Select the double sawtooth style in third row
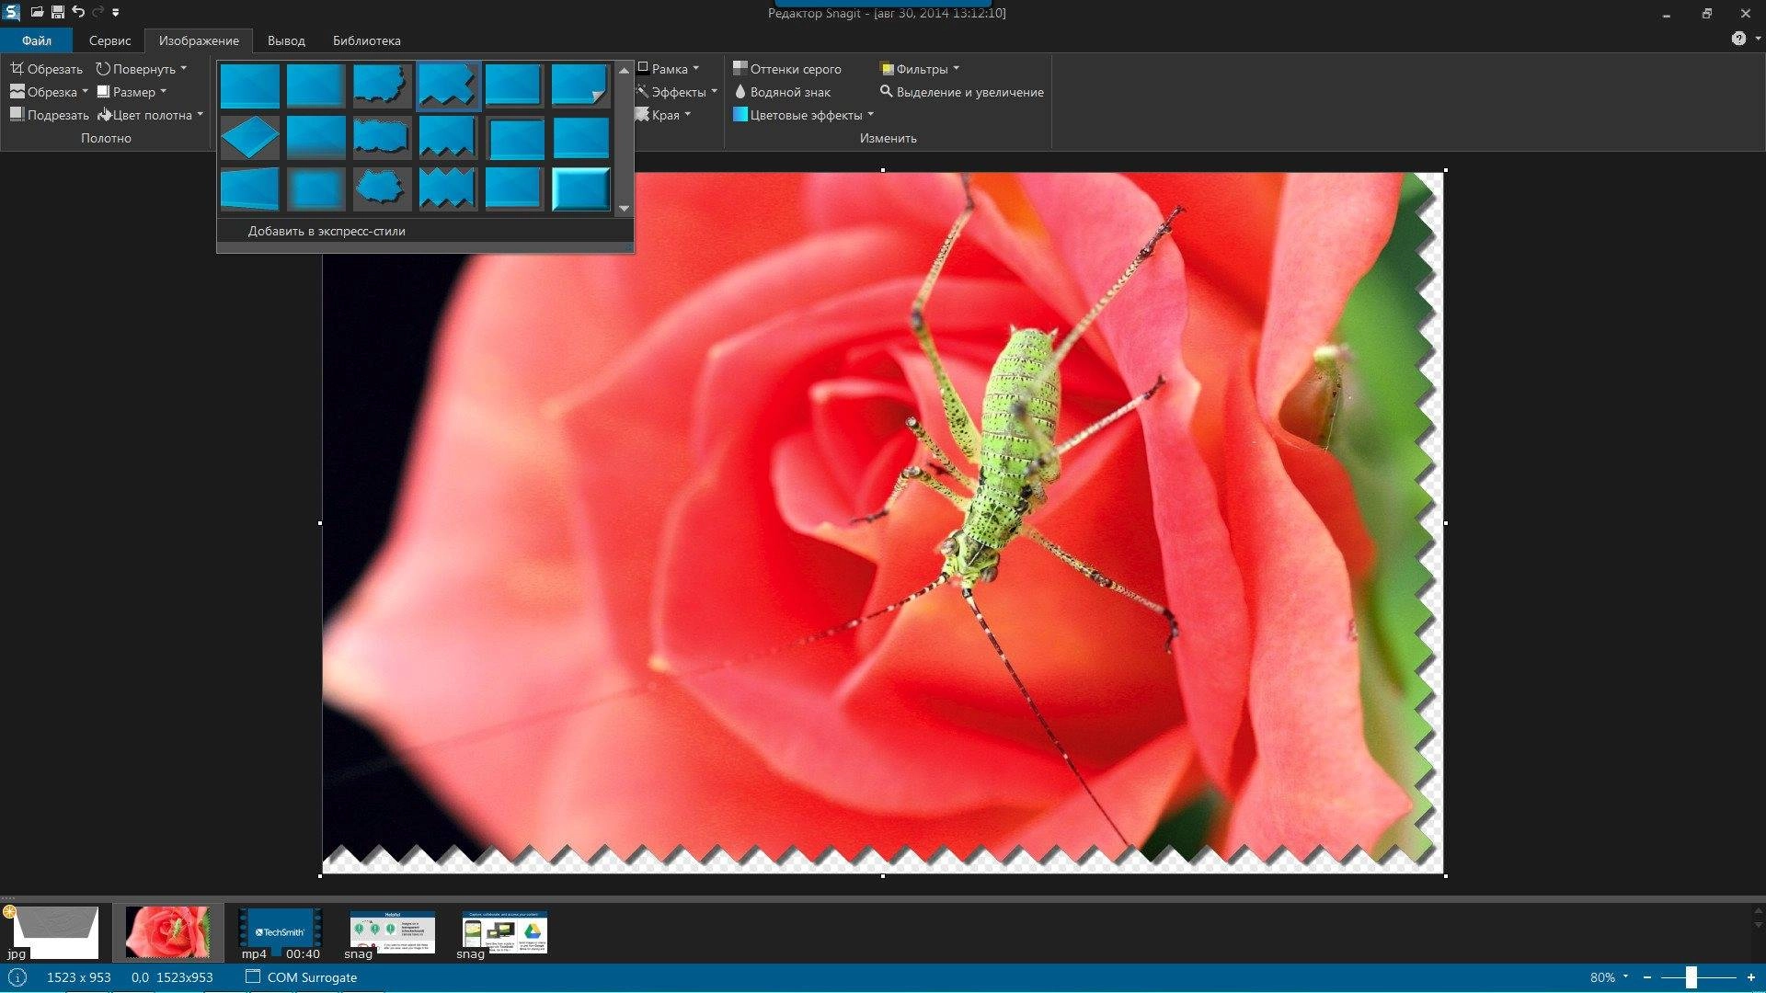This screenshot has height=993, width=1766. tap(448, 188)
